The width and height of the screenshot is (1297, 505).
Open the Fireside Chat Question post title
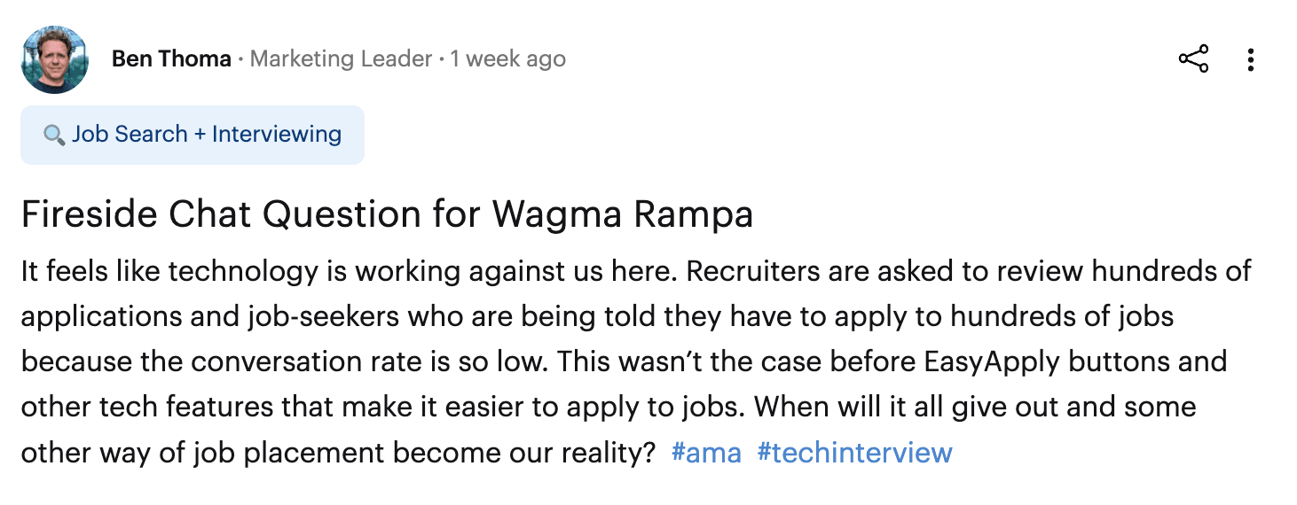pos(387,215)
